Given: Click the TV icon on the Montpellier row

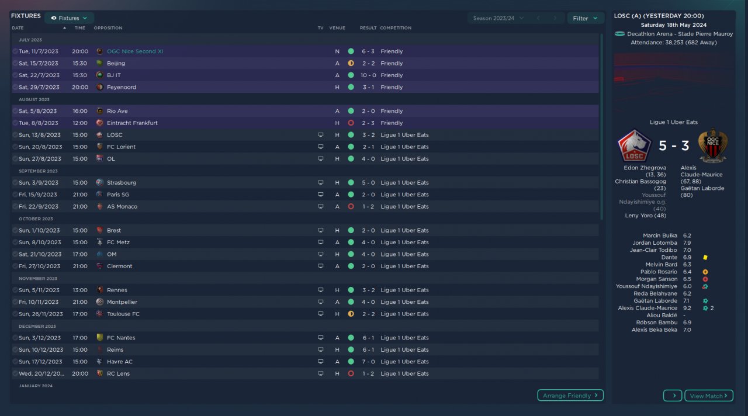Looking at the screenshot, I should pos(320,302).
